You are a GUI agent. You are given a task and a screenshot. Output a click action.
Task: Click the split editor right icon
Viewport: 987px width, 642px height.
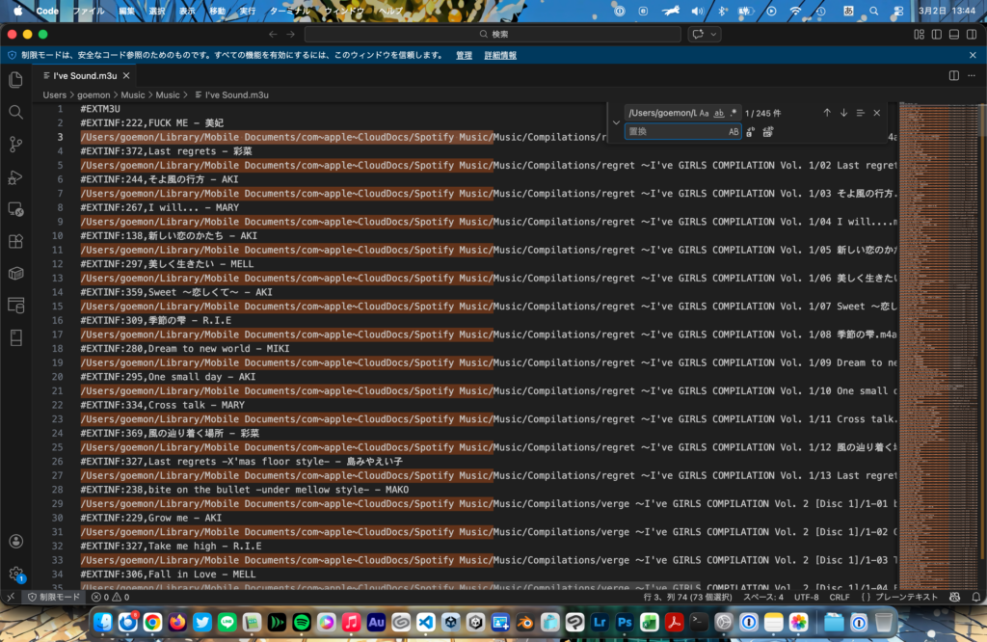pos(953,75)
